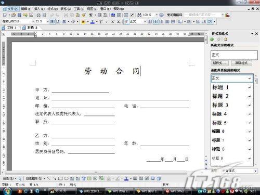The height and width of the screenshot is (195, 260).
Task: Click the Find binoculars icon
Action: (139, 15)
